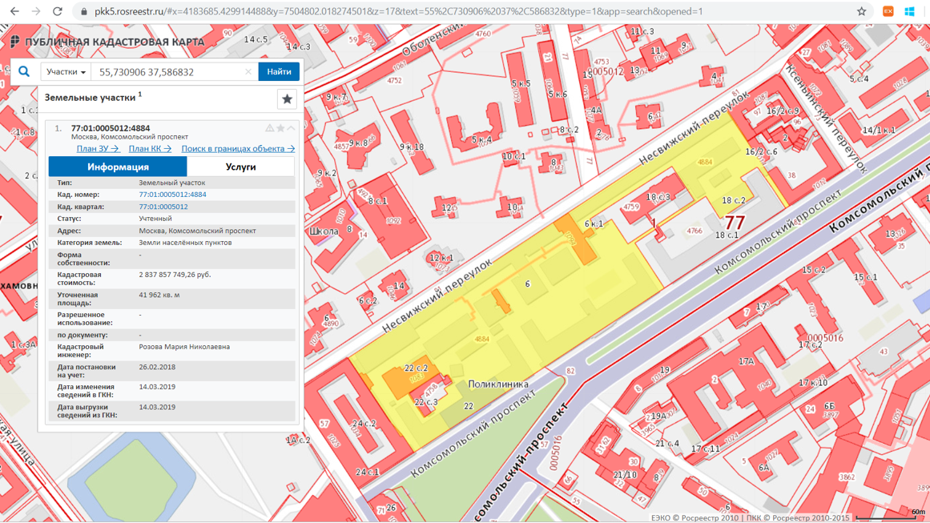Switch to the Услуги tab
Viewport: 930px width, 523px height.
pyautogui.click(x=241, y=167)
